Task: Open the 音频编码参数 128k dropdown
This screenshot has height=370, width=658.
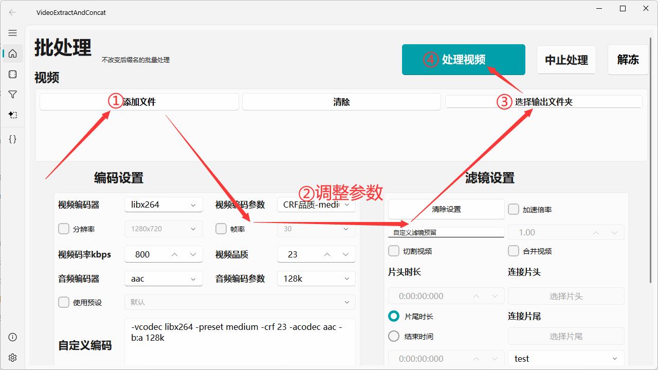Action: click(316, 279)
